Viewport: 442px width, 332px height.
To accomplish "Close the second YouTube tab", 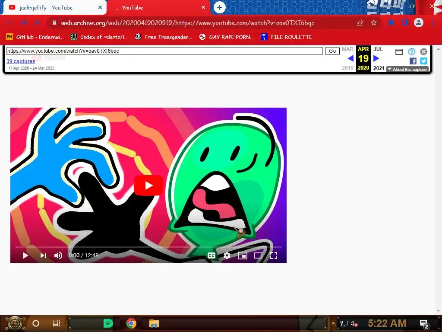I will coord(203,8).
